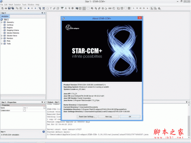
Task: Click the Play Macro arrow icon
Action: pyautogui.click(x=25, y=8)
